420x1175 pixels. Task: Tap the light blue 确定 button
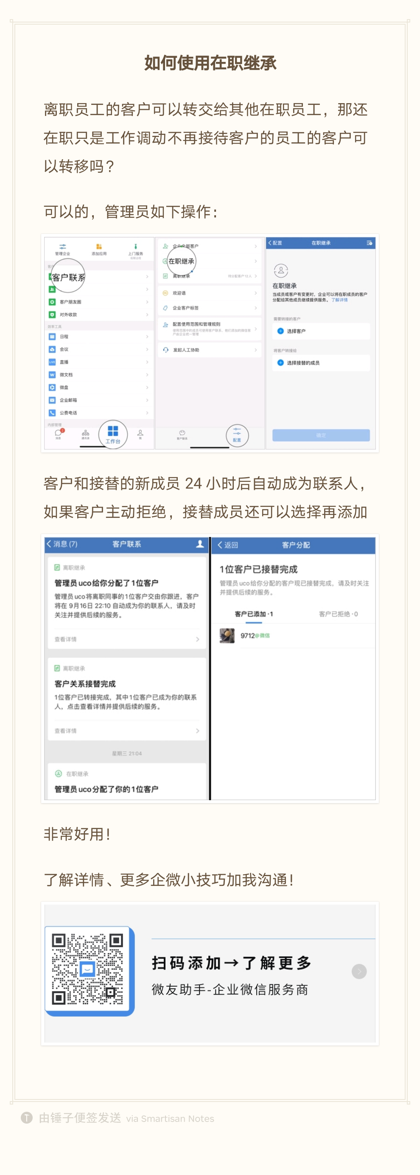(321, 435)
